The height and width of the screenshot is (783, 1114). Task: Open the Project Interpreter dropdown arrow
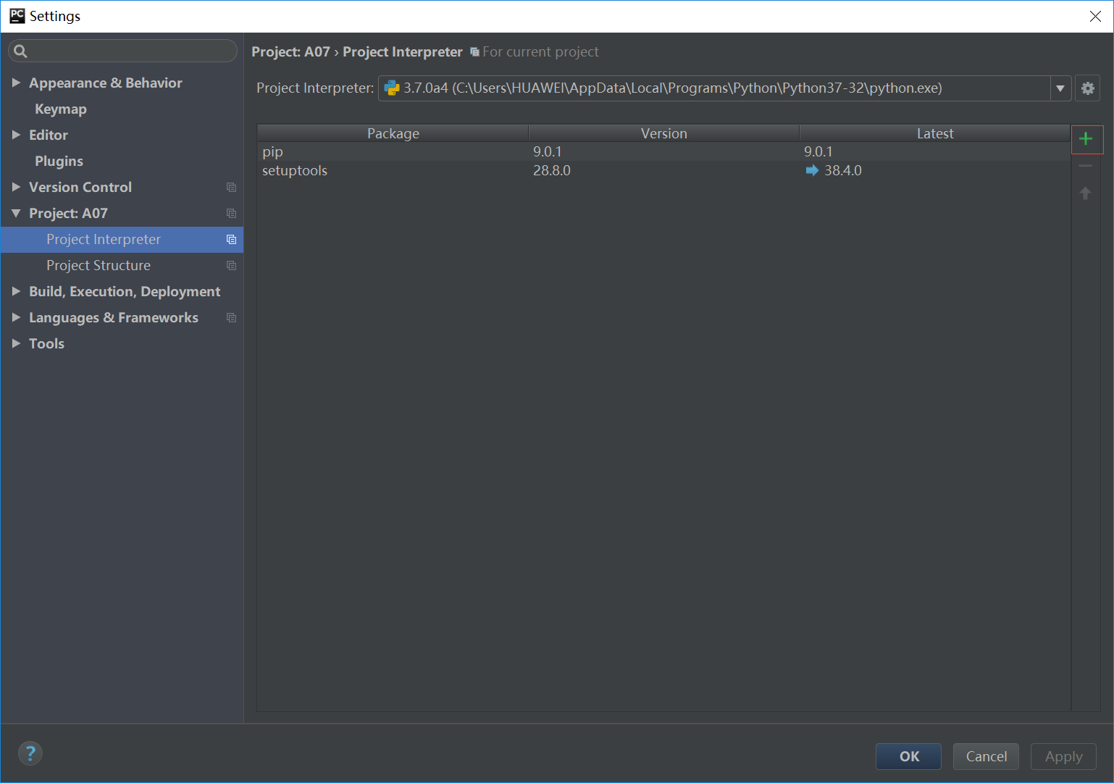click(1060, 88)
